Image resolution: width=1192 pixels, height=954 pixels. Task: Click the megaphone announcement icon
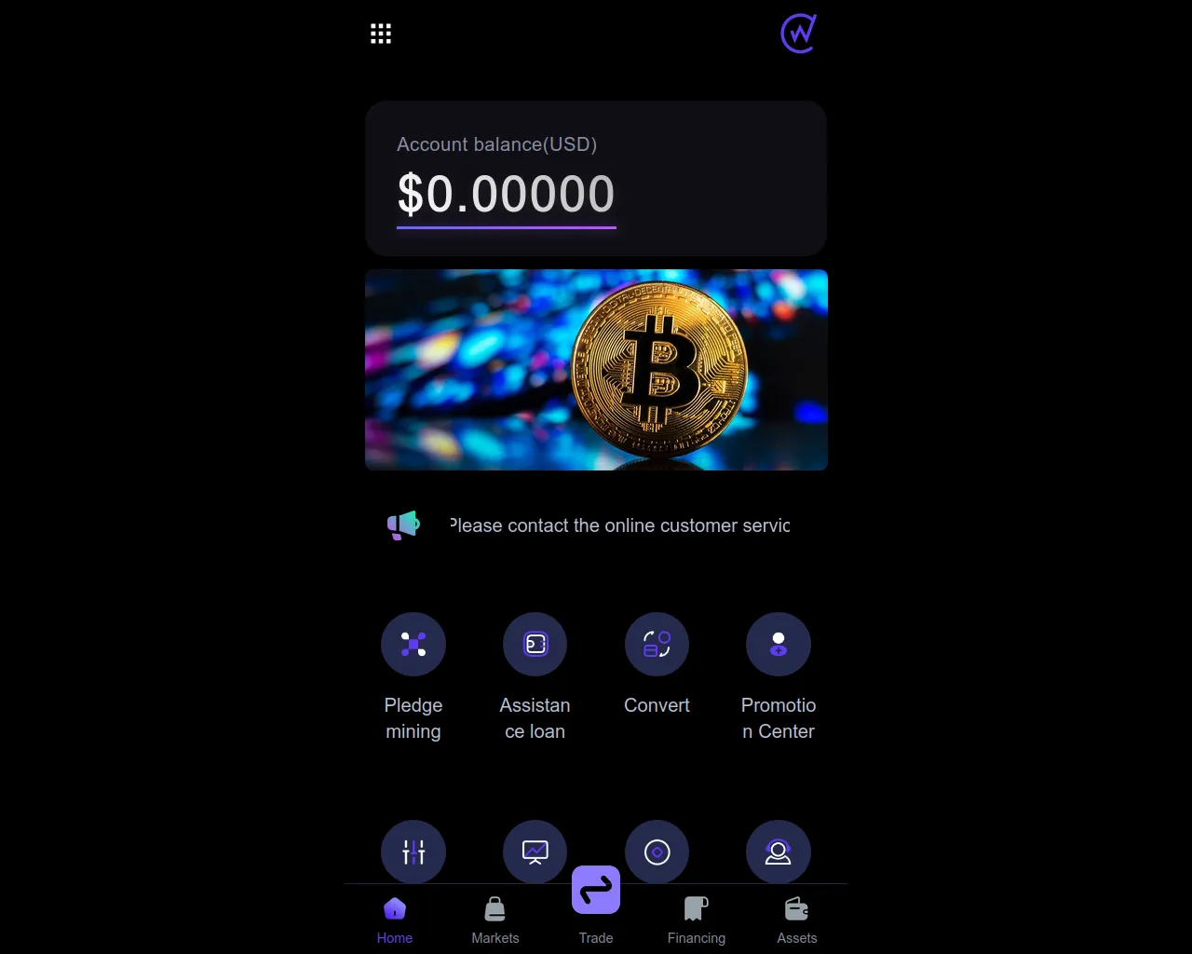point(403,525)
